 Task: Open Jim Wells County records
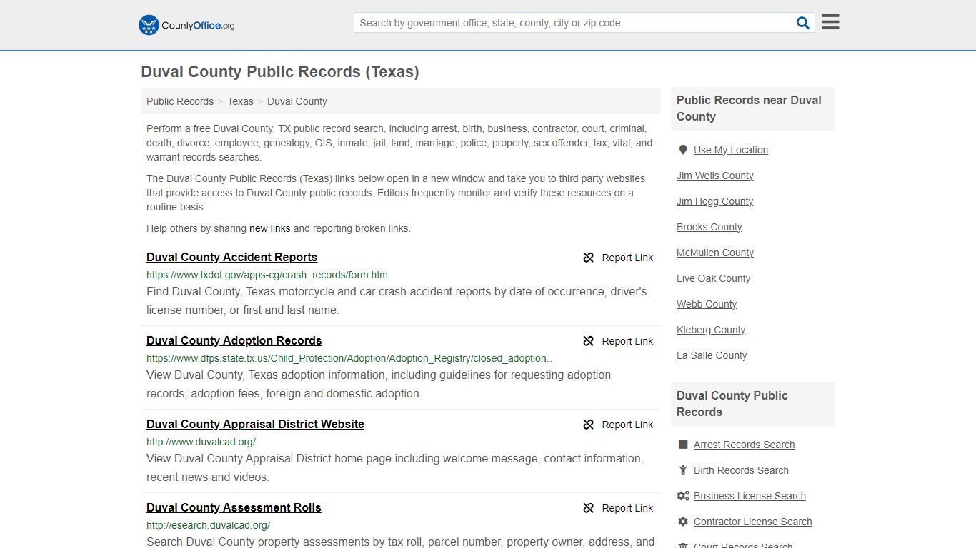tap(715, 176)
